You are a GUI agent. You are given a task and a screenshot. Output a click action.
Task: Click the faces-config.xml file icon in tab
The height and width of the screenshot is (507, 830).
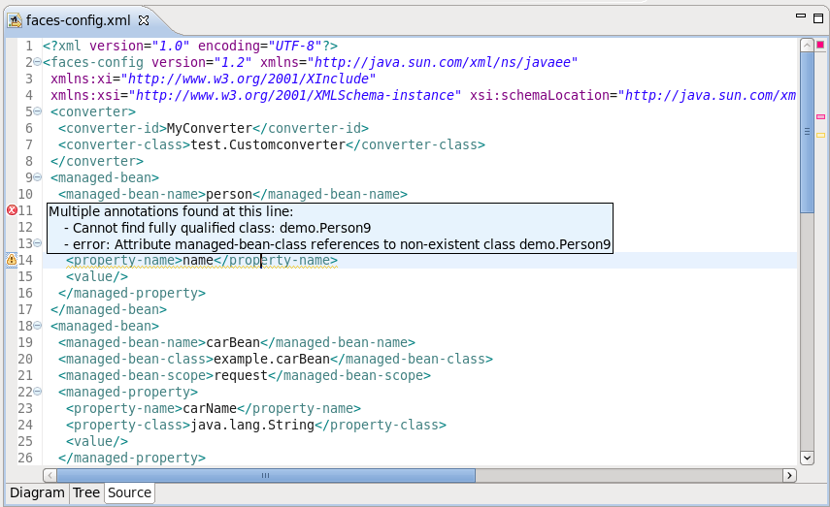(16, 19)
